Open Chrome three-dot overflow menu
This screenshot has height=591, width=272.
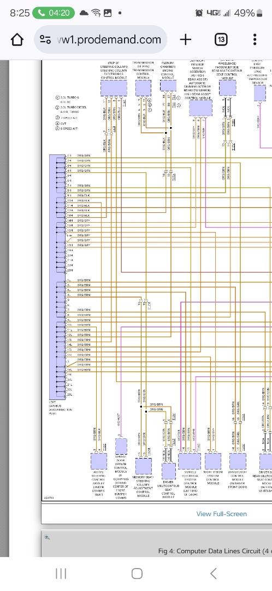point(255,39)
